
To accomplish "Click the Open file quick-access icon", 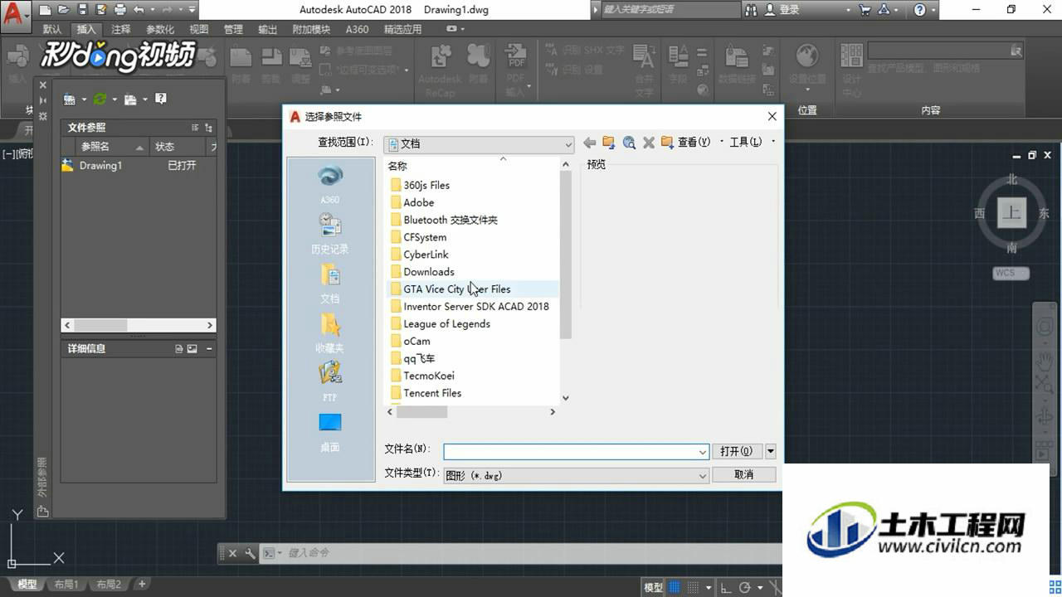I will (64, 10).
